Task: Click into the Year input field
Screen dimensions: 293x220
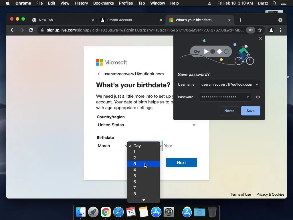Action: [180, 146]
